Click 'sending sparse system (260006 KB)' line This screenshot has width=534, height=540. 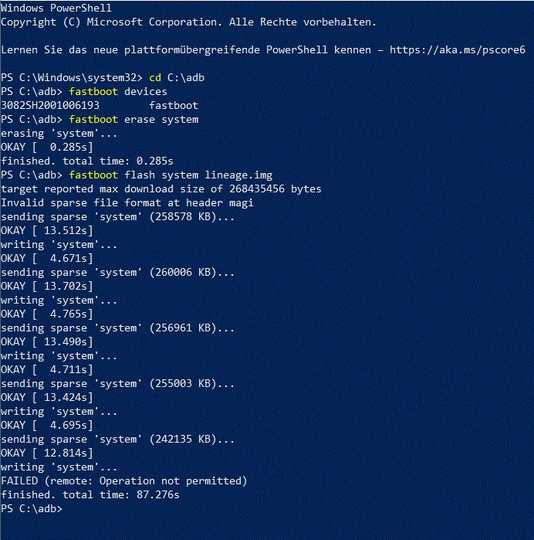click(117, 273)
